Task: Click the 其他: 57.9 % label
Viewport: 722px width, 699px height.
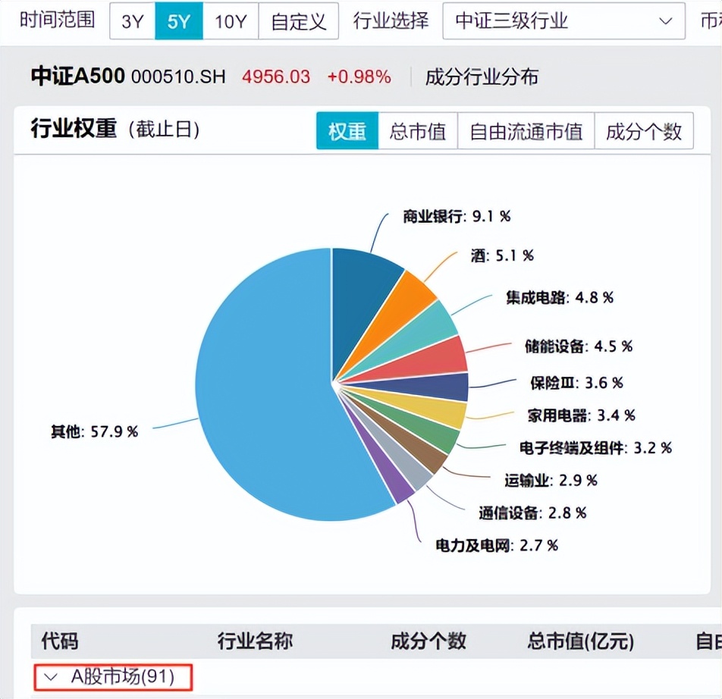Action: (x=94, y=431)
